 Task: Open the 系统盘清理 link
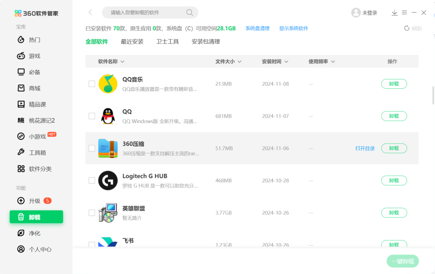tap(257, 28)
